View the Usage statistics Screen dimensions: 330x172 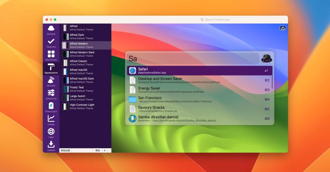click(x=51, y=120)
